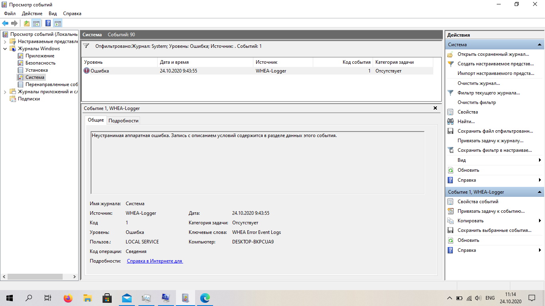Collapse the 'Система' actions section
The image size is (545, 306).
[x=539, y=45]
